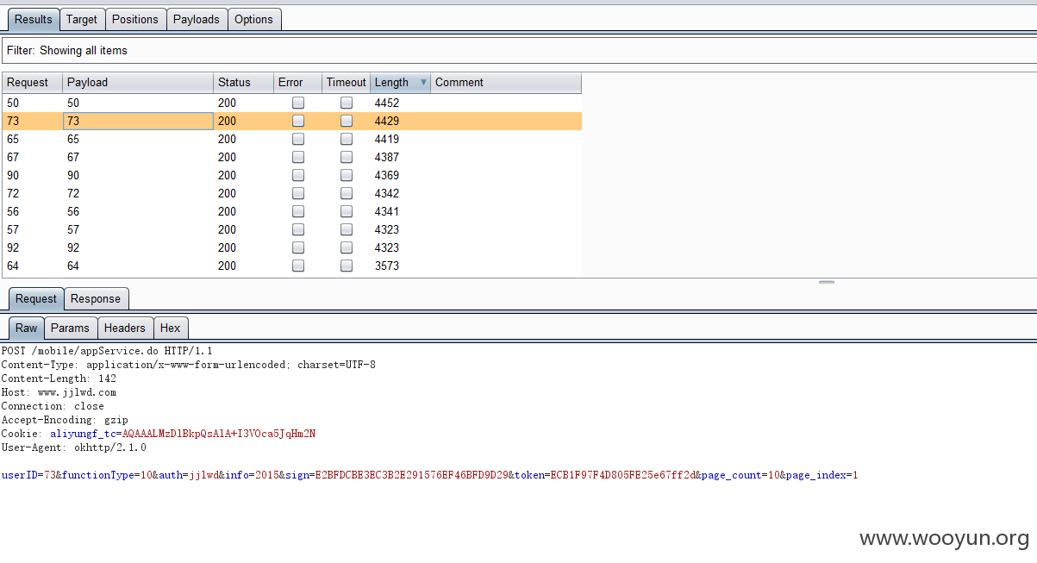Toggle Error checkbox for request 73
Screen dimensions: 1037x563
[298, 121]
